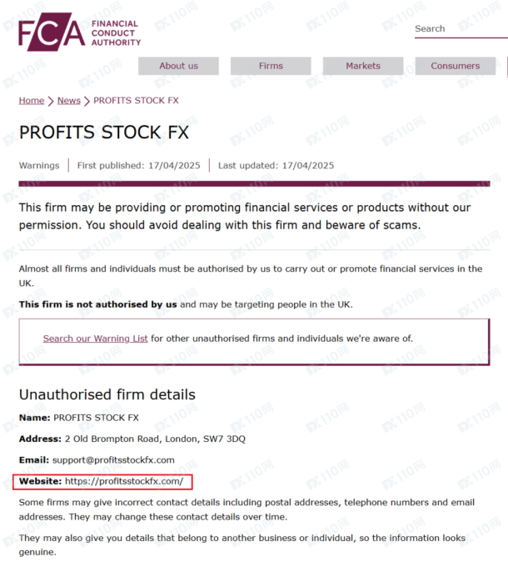Click the main PROFITS STOCK FX page heading
508x567 pixels.
[x=104, y=133]
